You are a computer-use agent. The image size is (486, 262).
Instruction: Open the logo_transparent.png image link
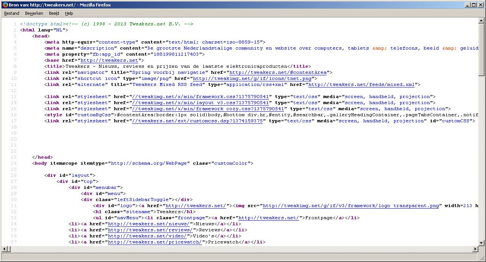click(351, 206)
